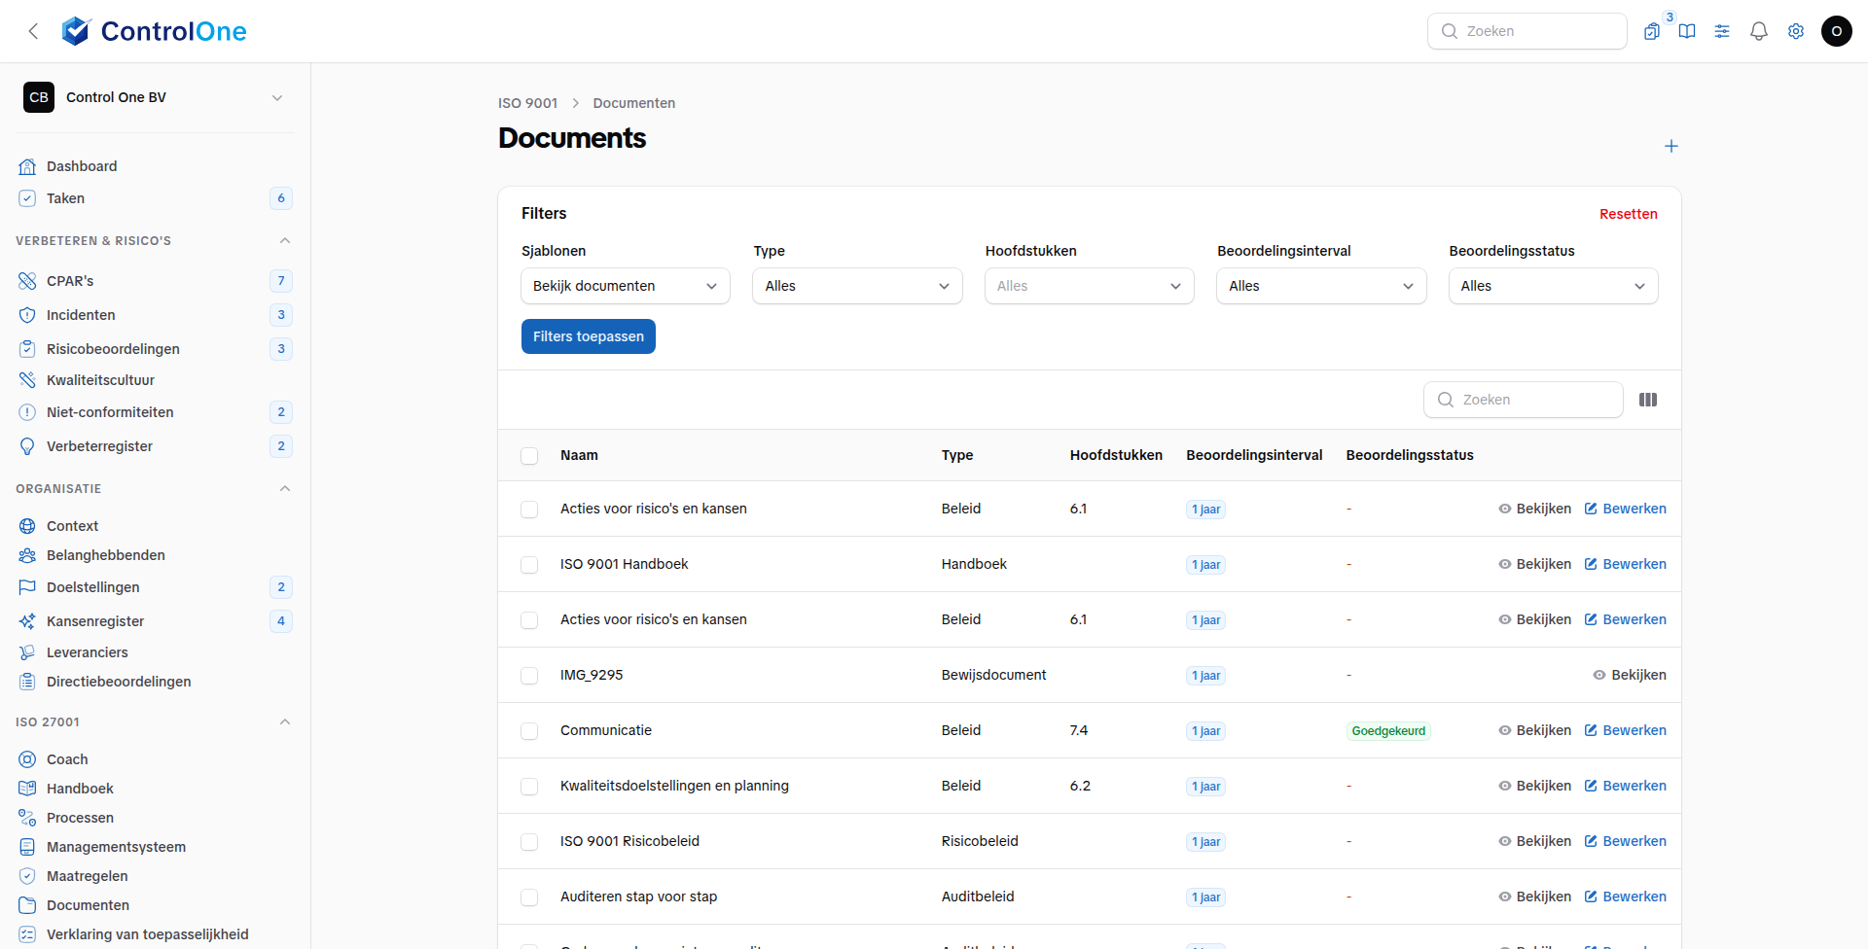Open the Beoordelingsstatus filter dropdown
This screenshot has height=949, width=1868.
pyautogui.click(x=1554, y=286)
